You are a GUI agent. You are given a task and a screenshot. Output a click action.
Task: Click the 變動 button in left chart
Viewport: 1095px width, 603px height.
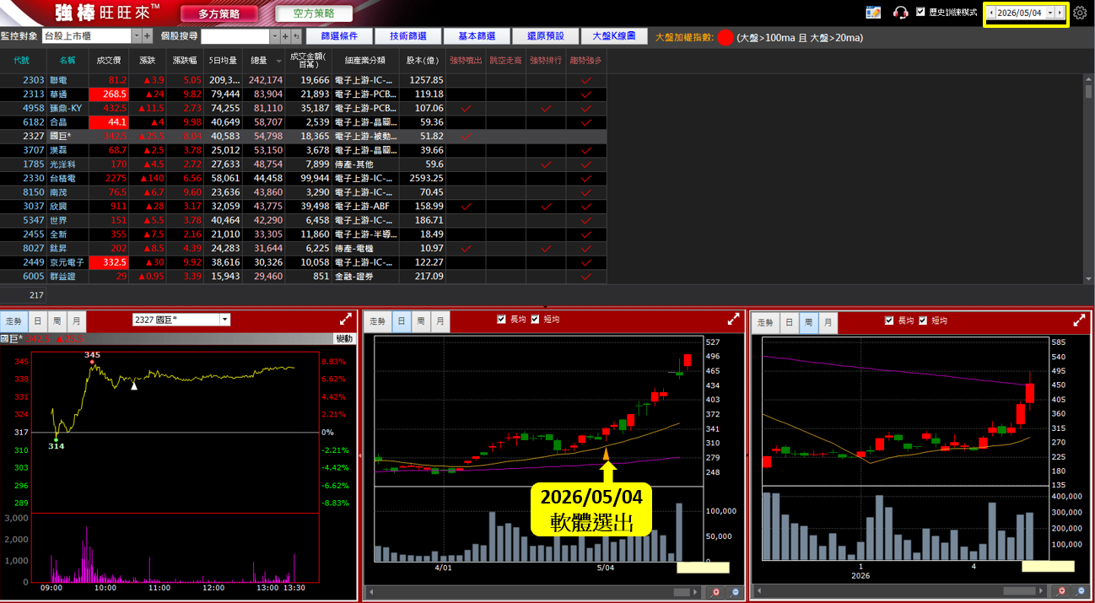point(344,338)
